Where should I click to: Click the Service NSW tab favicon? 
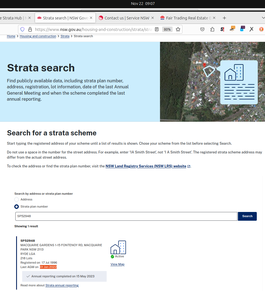pos(101,18)
